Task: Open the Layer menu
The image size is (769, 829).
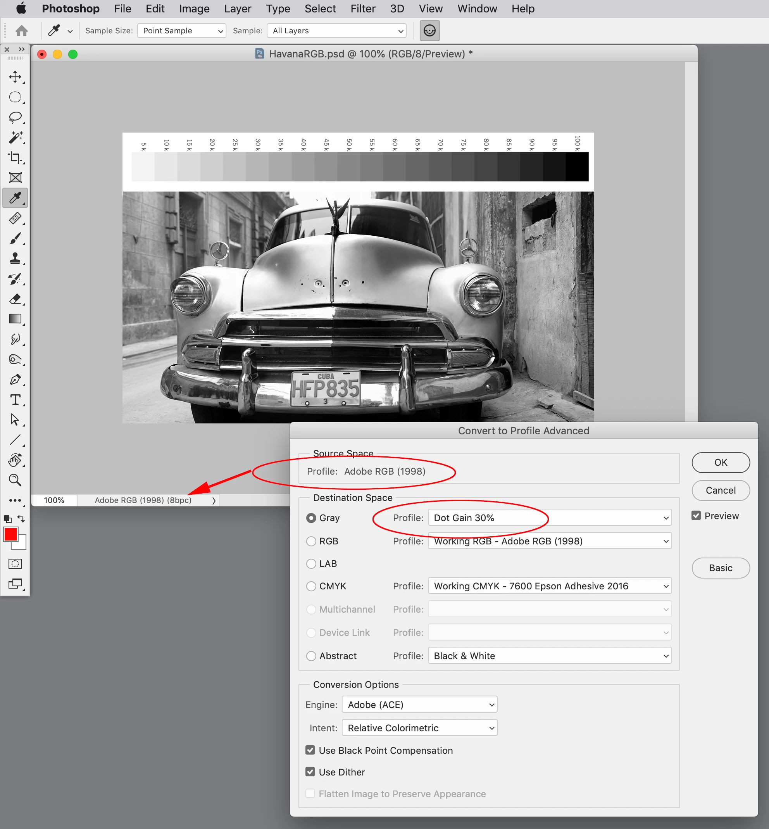Action: click(237, 9)
